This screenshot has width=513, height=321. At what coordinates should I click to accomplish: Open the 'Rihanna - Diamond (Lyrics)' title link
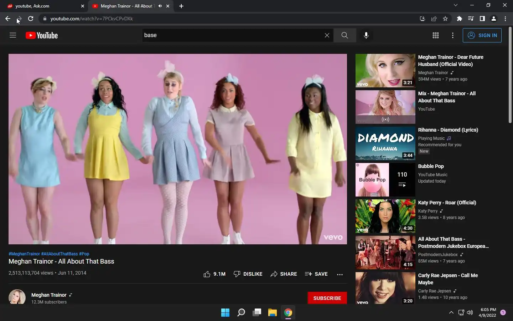point(448,130)
